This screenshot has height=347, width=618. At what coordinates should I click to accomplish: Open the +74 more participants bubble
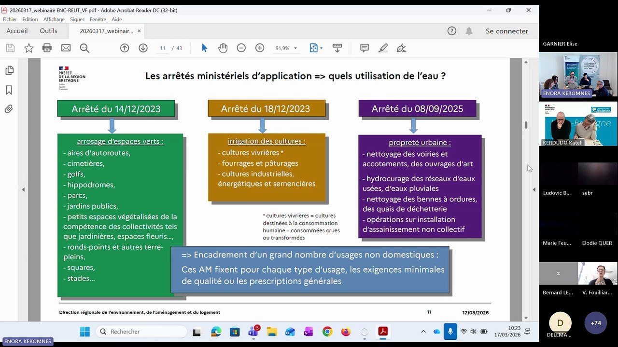click(596, 323)
